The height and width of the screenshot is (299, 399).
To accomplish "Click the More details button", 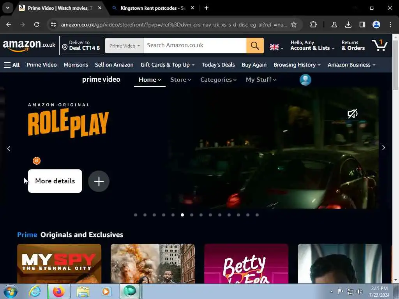I will [x=55, y=181].
